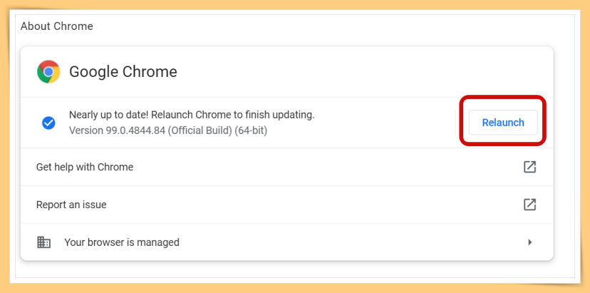The width and height of the screenshot is (590, 293).
Task: Click the Relaunch Chrome to finish updating text
Action: [232, 115]
